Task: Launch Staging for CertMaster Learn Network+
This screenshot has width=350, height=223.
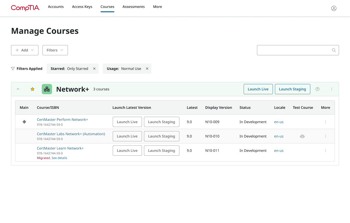Action: [161, 151]
